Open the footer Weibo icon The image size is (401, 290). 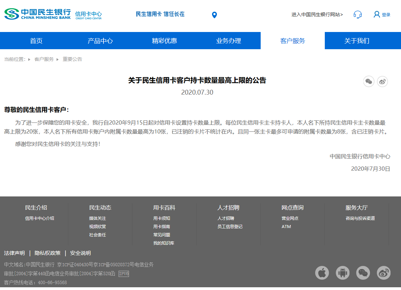coord(384,273)
